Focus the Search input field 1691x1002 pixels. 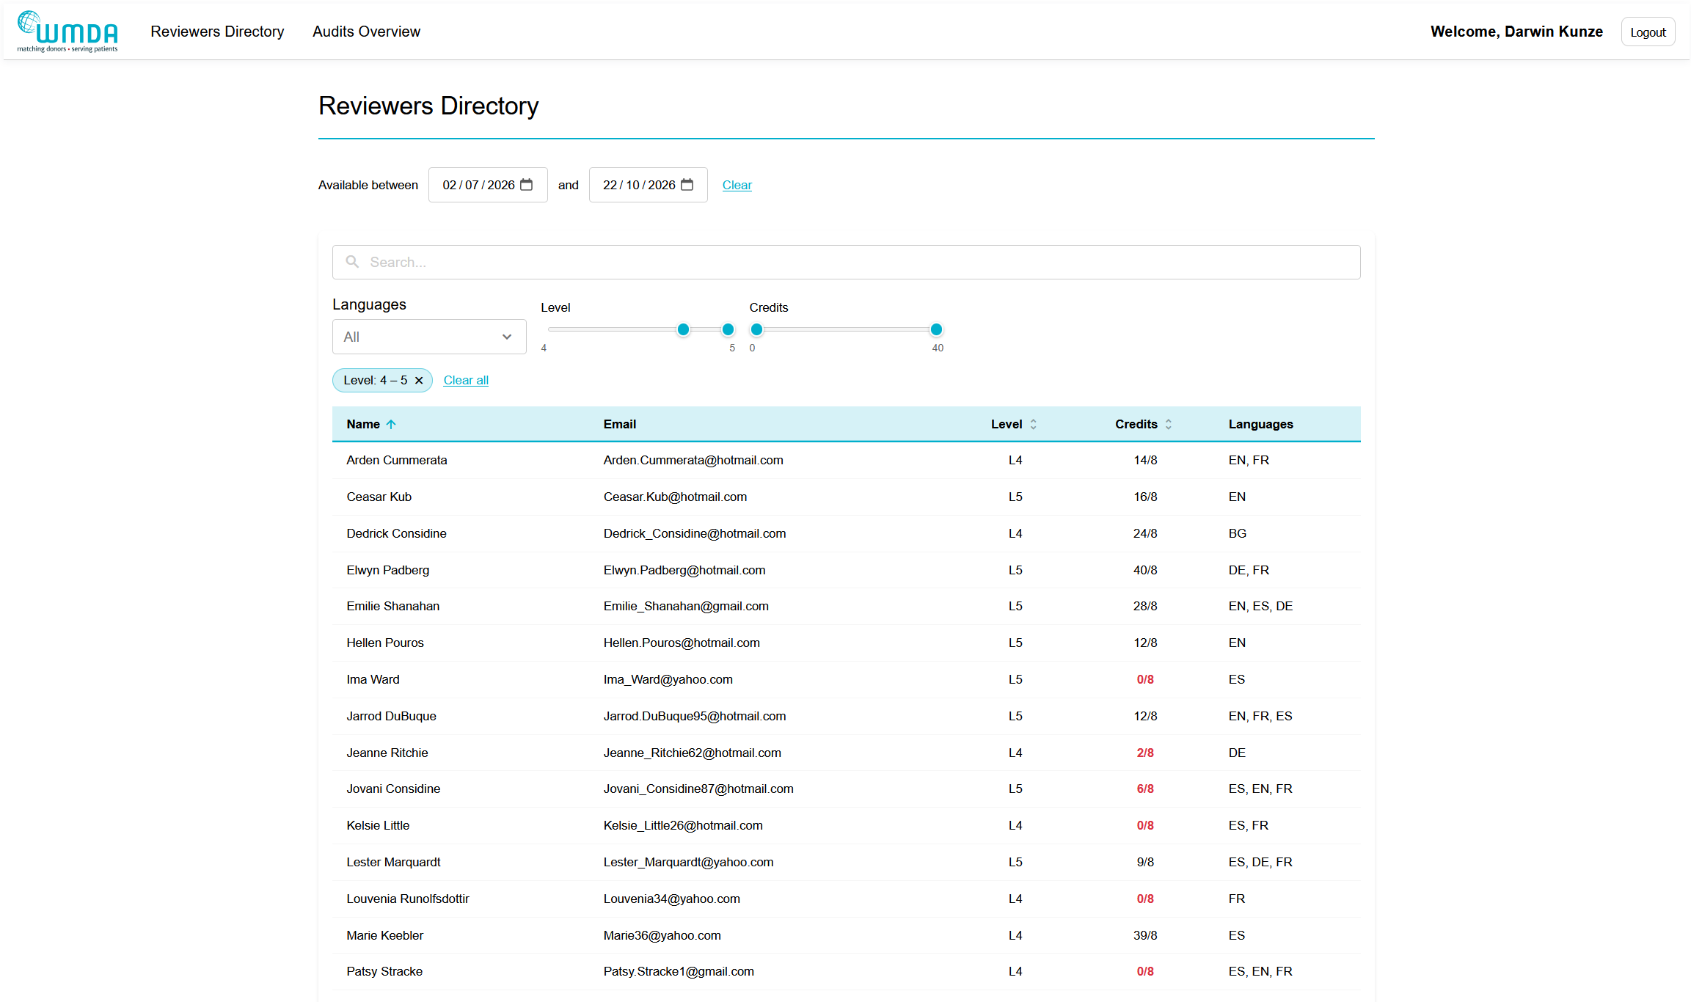coord(847,262)
